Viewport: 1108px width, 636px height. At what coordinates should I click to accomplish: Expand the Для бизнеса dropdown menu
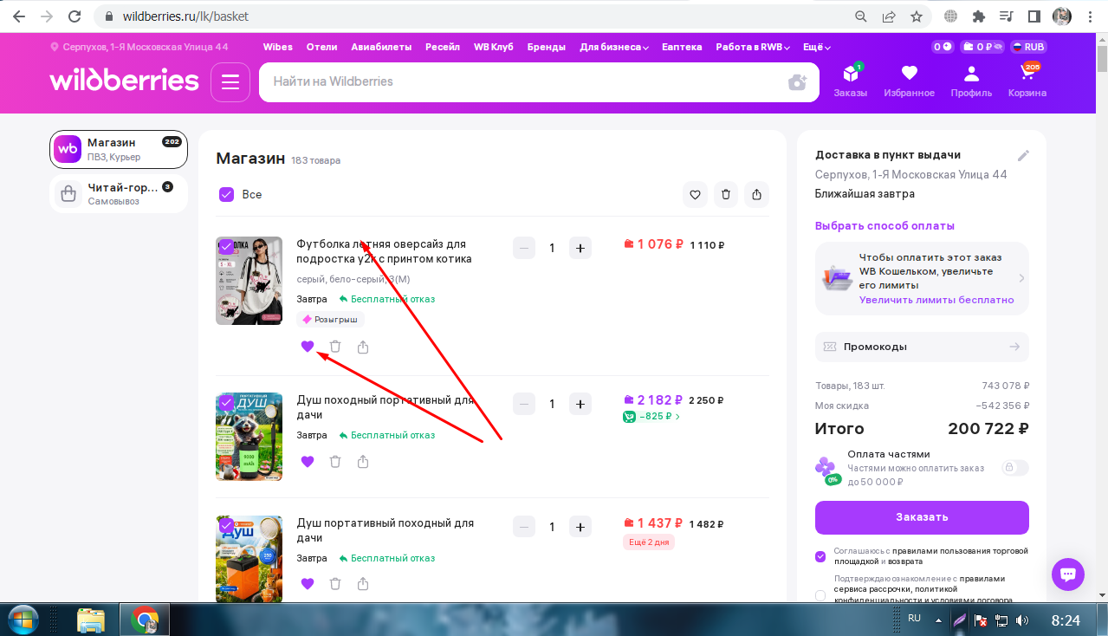pyautogui.click(x=614, y=47)
